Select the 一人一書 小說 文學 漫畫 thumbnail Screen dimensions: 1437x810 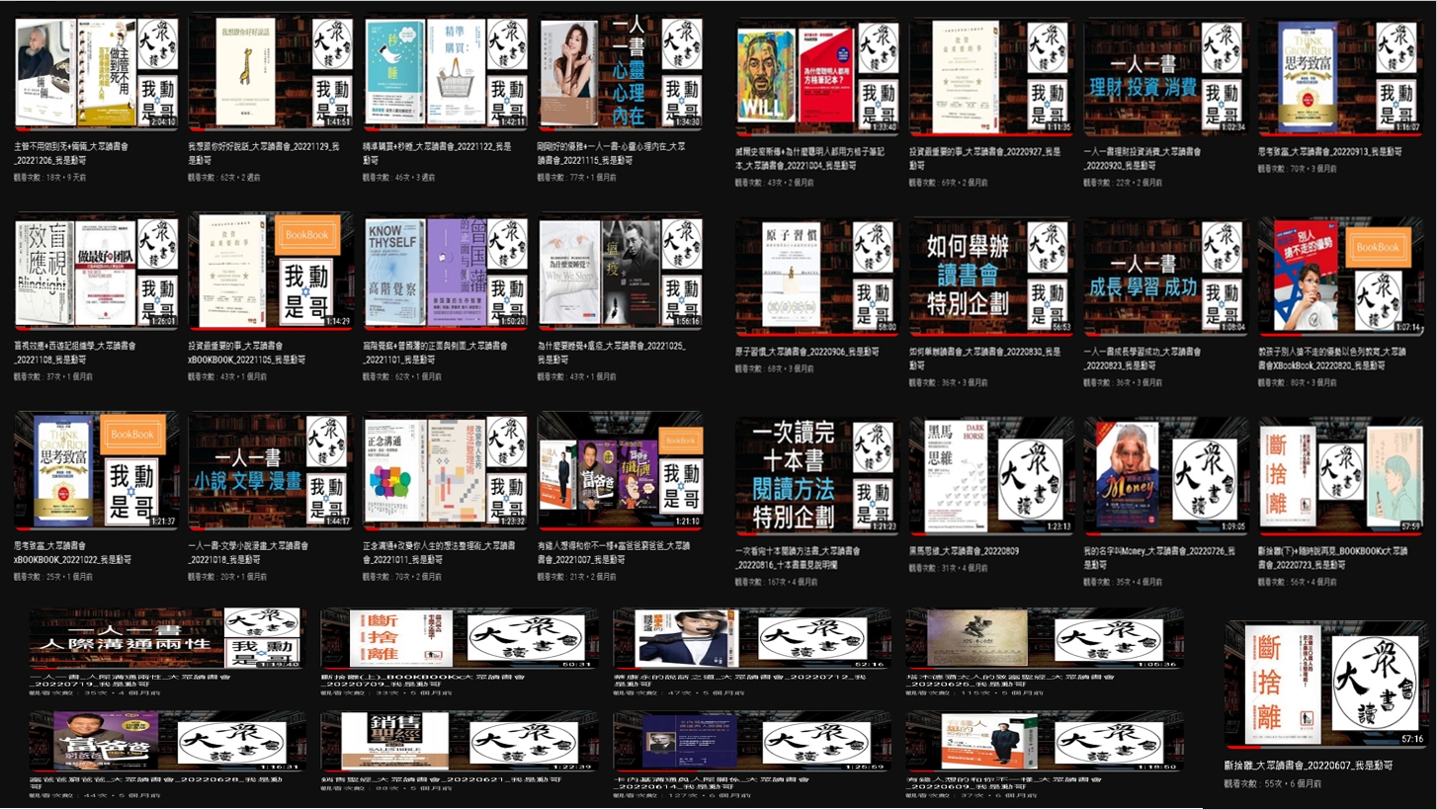pos(271,469)
